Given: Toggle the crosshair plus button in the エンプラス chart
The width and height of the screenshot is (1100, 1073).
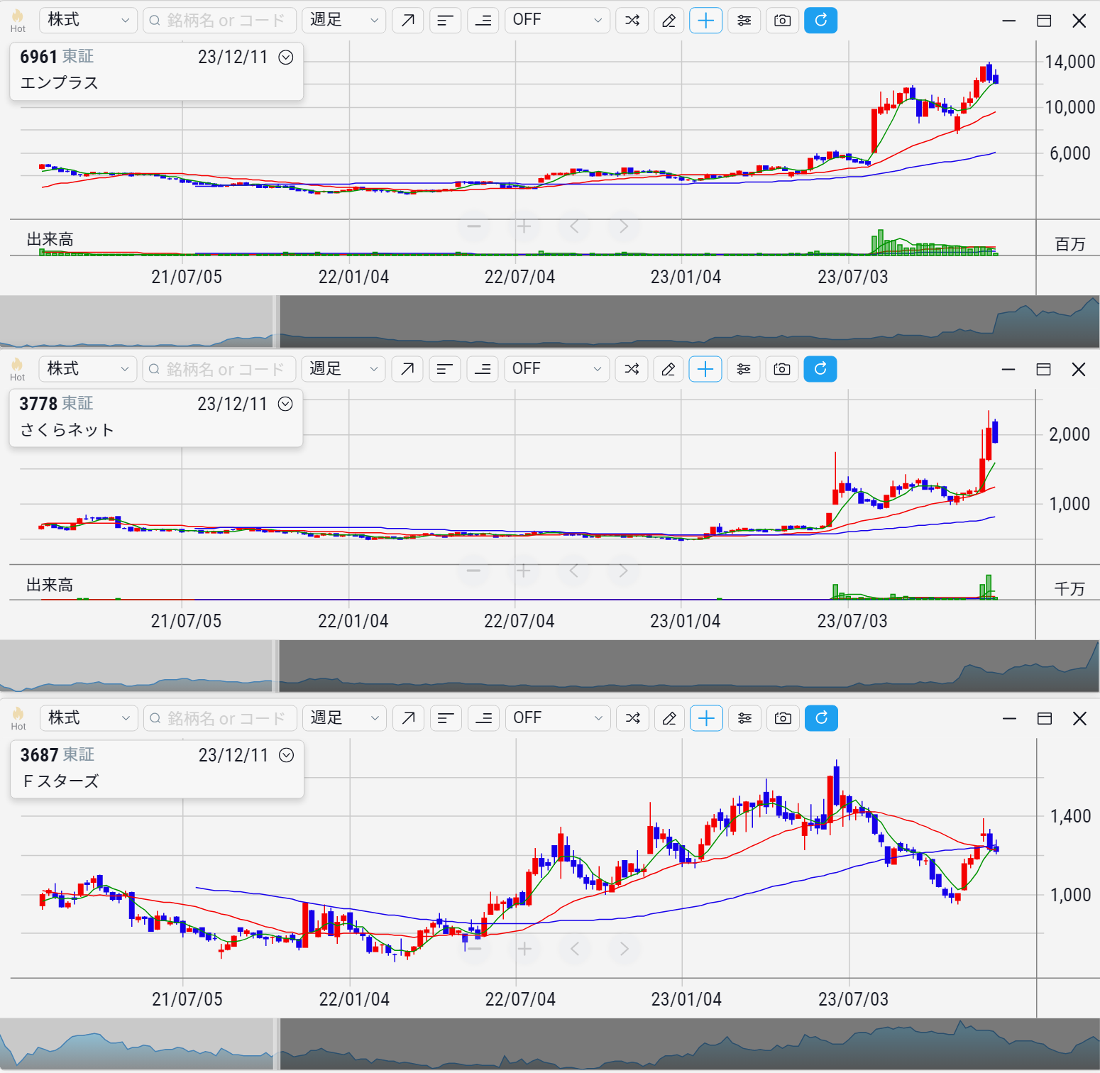Looking at the screenshot, I should tap(706, 21).
